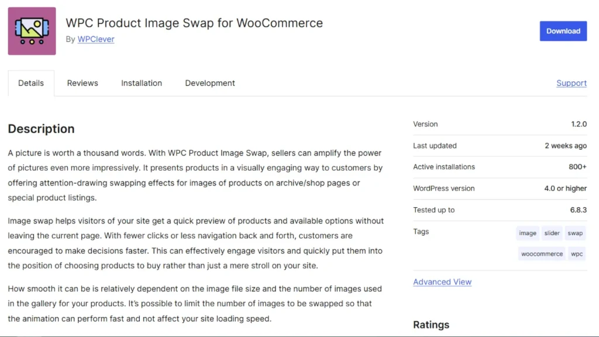
Task: Click the "swap" tag
Action: tap(575, 233)
